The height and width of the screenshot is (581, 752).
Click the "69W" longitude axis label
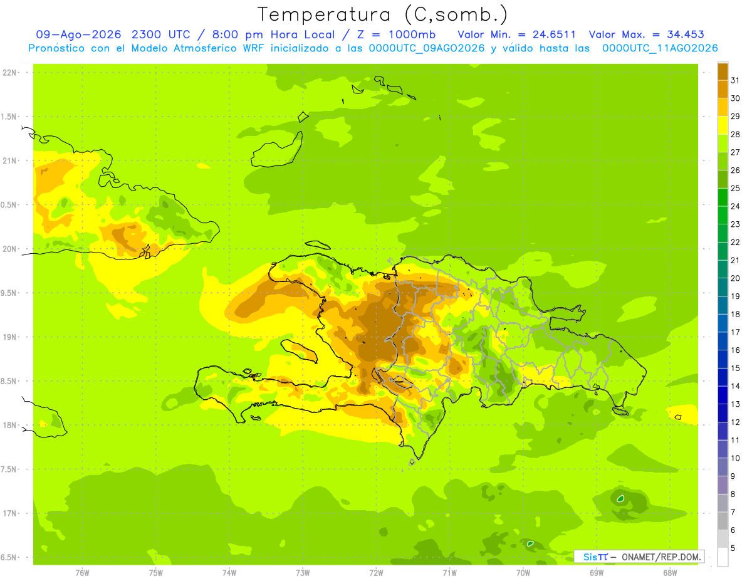597,573
